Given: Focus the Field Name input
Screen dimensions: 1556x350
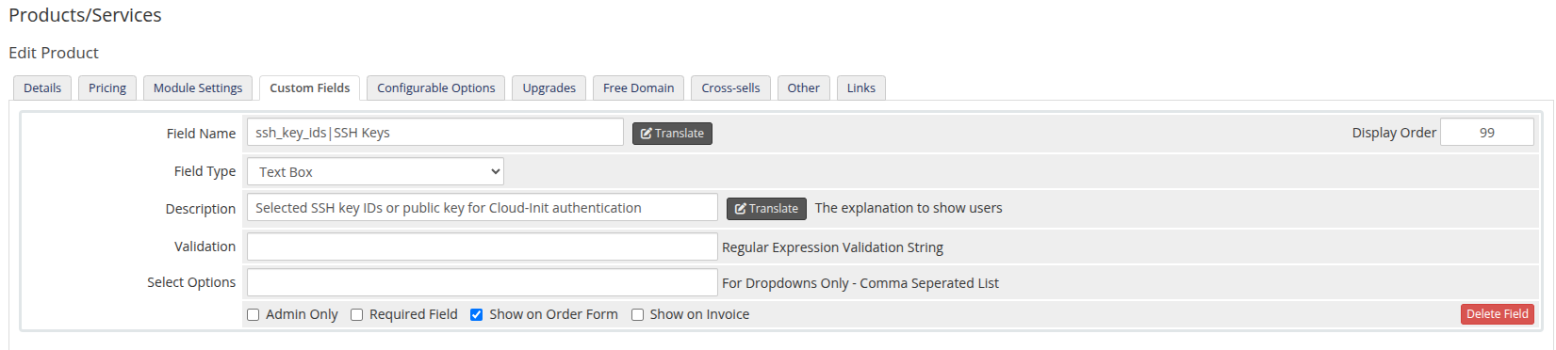Looking at the screenshot, I should pos(434,132).
